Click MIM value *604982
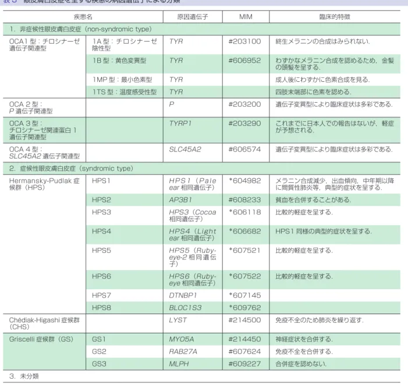Screen dimensions: 408x385 pyautogui.click(x=244, y=181)
